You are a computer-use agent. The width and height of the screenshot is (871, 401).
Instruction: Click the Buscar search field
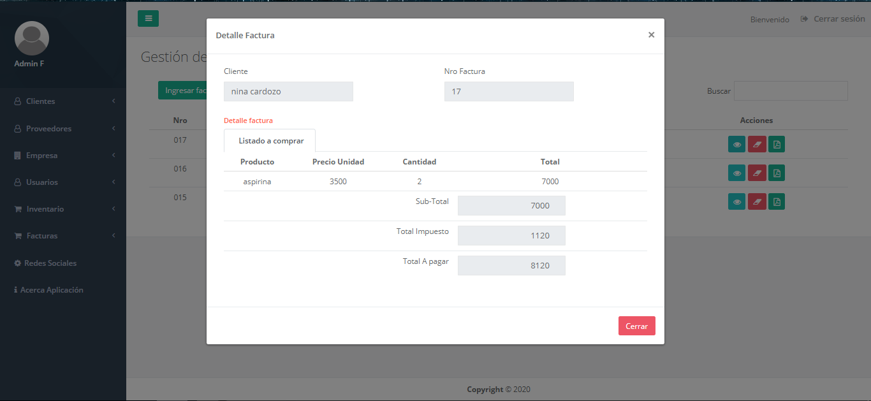(x=791, y=91)
